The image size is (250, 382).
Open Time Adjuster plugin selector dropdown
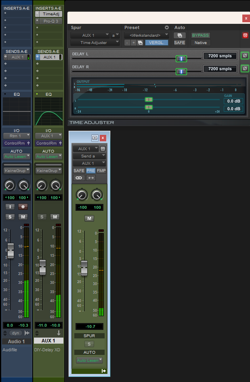95,43
